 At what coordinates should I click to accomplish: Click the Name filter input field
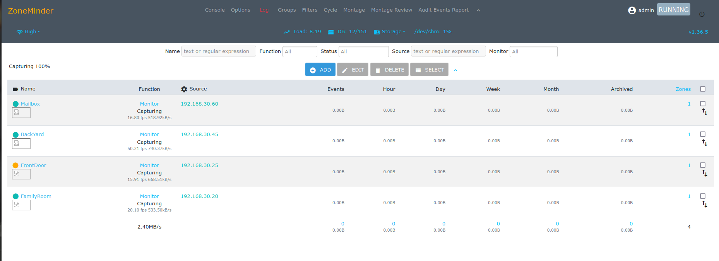click(x=219, y=51)
